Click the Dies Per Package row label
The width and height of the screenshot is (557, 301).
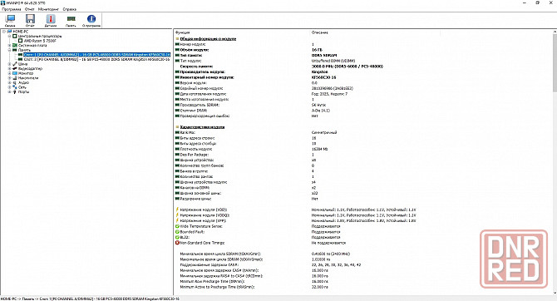coord(195,155)
